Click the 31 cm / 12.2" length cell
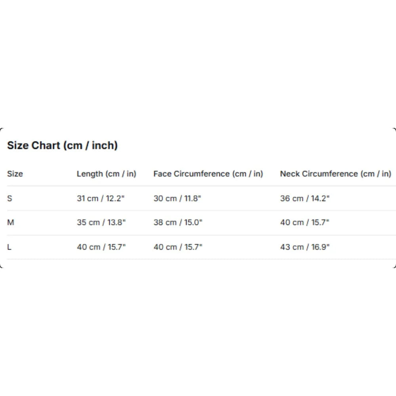Image resolution: width=396 pixels, height=396 pixels. [x=101, y=198]
